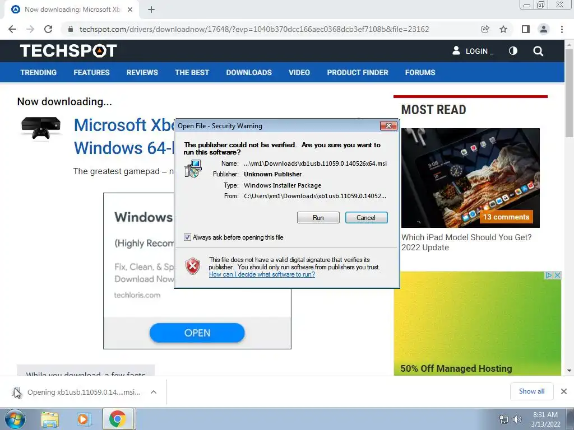The height and width of the screenshot is (430, 574).
Task: Cancel the Open File security warning
Action: pyautogui.click(x=366, y=218)
